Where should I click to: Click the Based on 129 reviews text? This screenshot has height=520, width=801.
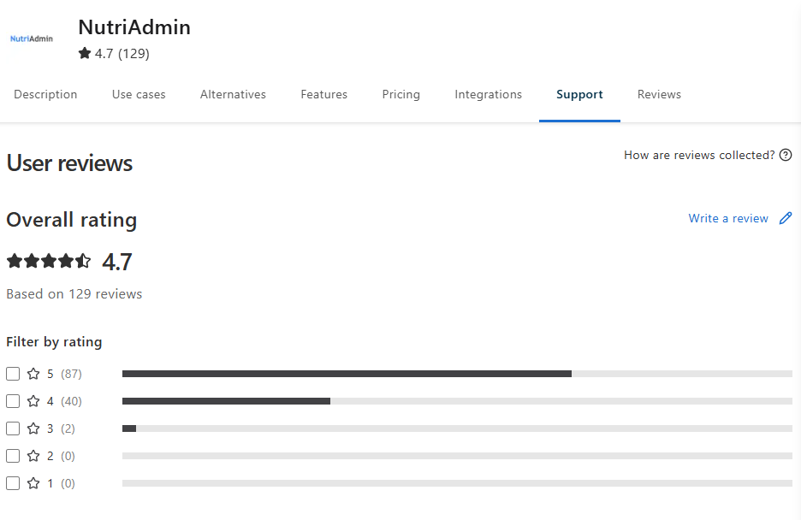tap(74, 294)
